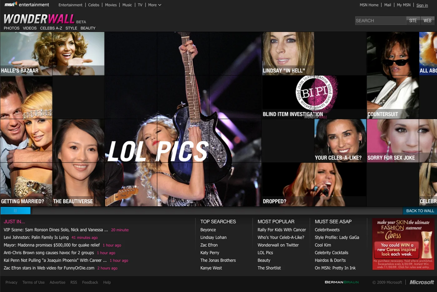Open the Anti-Chris Brown song story
437x292 pixels.
[x=49, y=253]
